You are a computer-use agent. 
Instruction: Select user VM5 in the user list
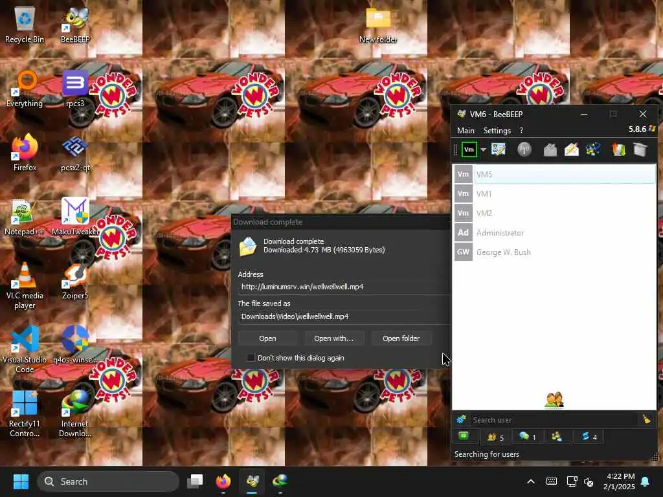pyautogui.click(x=555, y=174)
